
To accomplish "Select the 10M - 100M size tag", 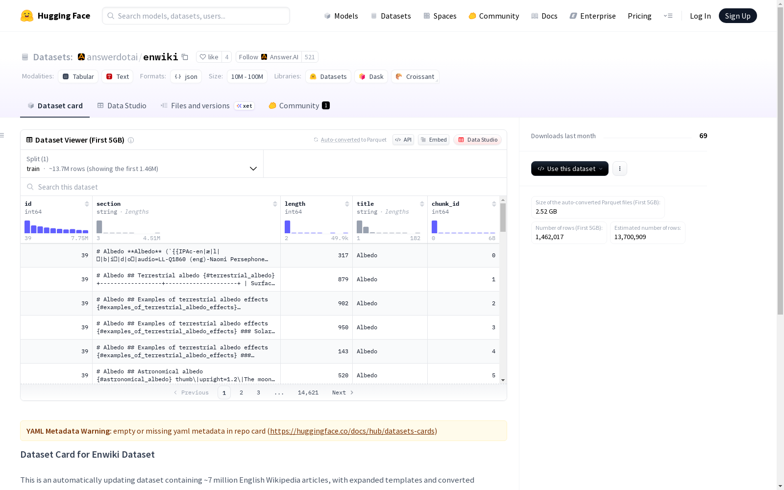I will 247,76.
